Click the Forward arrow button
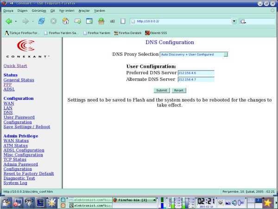This screenshot has width=278, height=209. click(x=25, y=21)
